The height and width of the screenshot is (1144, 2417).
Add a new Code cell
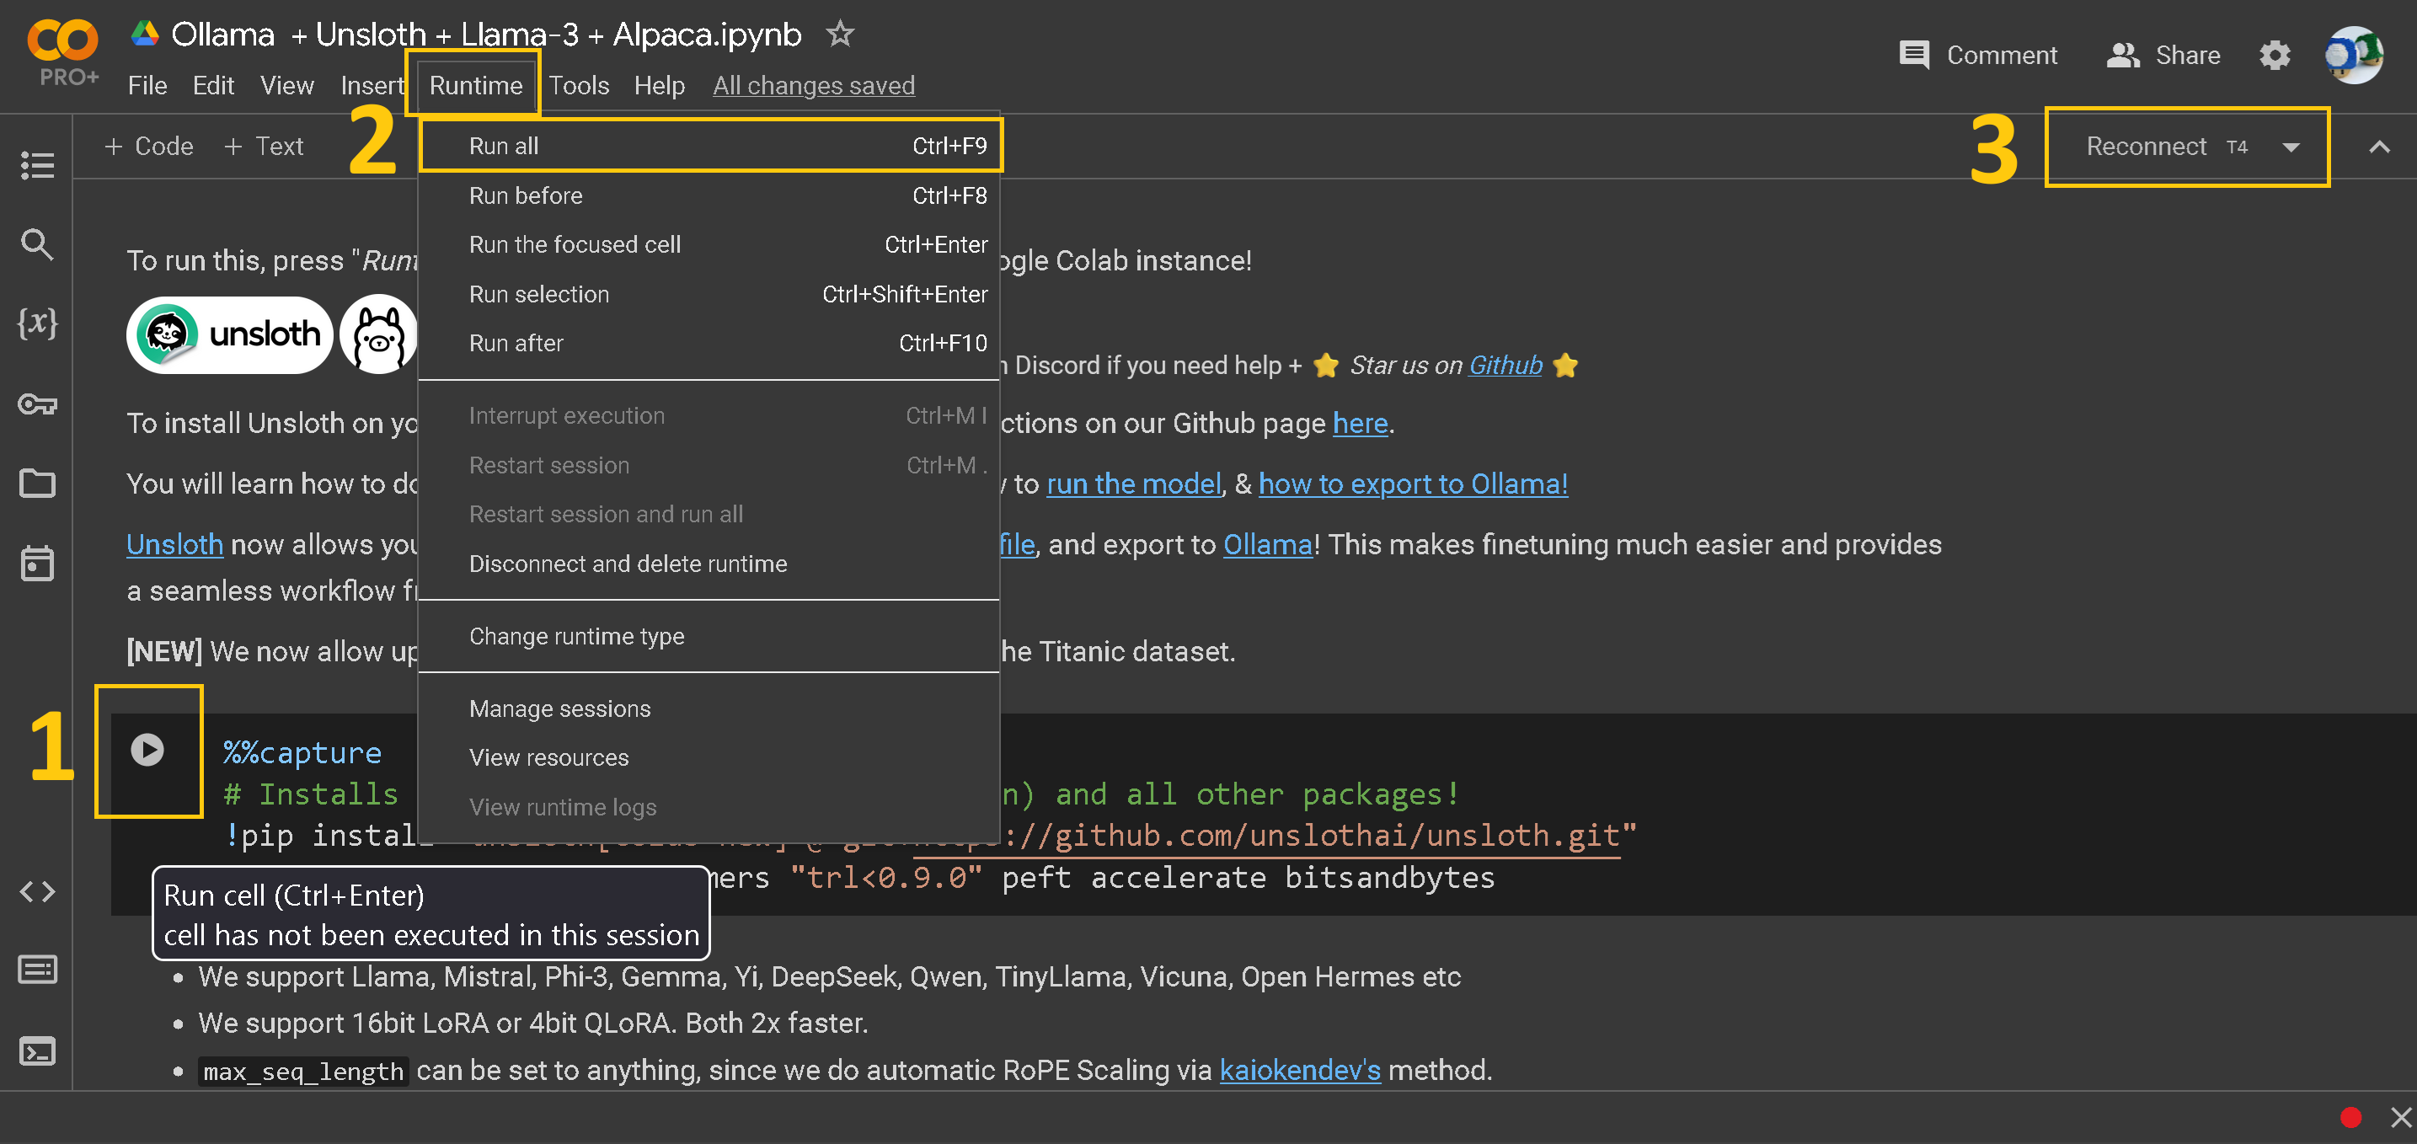pos(149,147)
